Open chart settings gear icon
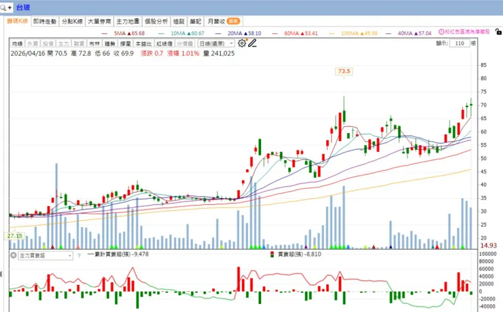This screenshot has height=312, width=503. pyautogui.click(x=242, y=43)
